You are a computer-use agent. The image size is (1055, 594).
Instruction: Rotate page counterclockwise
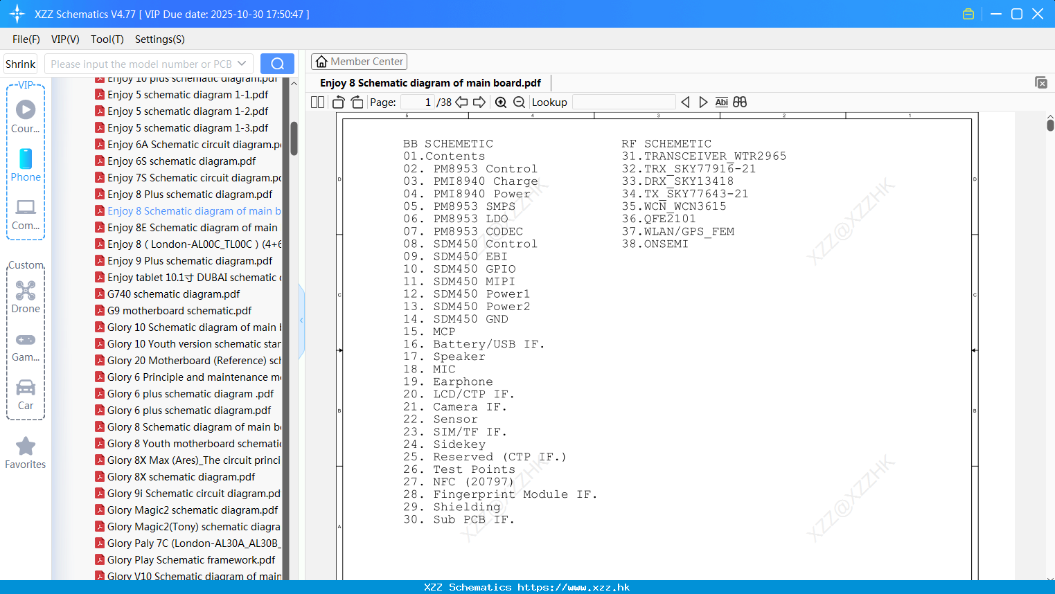click(339, 102)
